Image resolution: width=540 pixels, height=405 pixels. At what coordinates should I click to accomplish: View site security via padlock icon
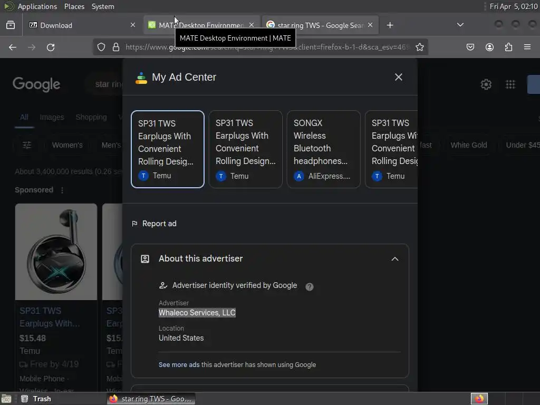(x=116, y=47)
